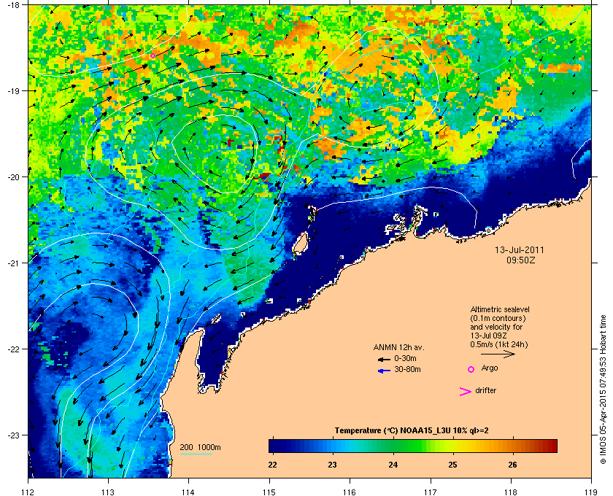Click the longitude axis label 119
The height and width of the screenshot is (496, 613).
coord(592,492)
